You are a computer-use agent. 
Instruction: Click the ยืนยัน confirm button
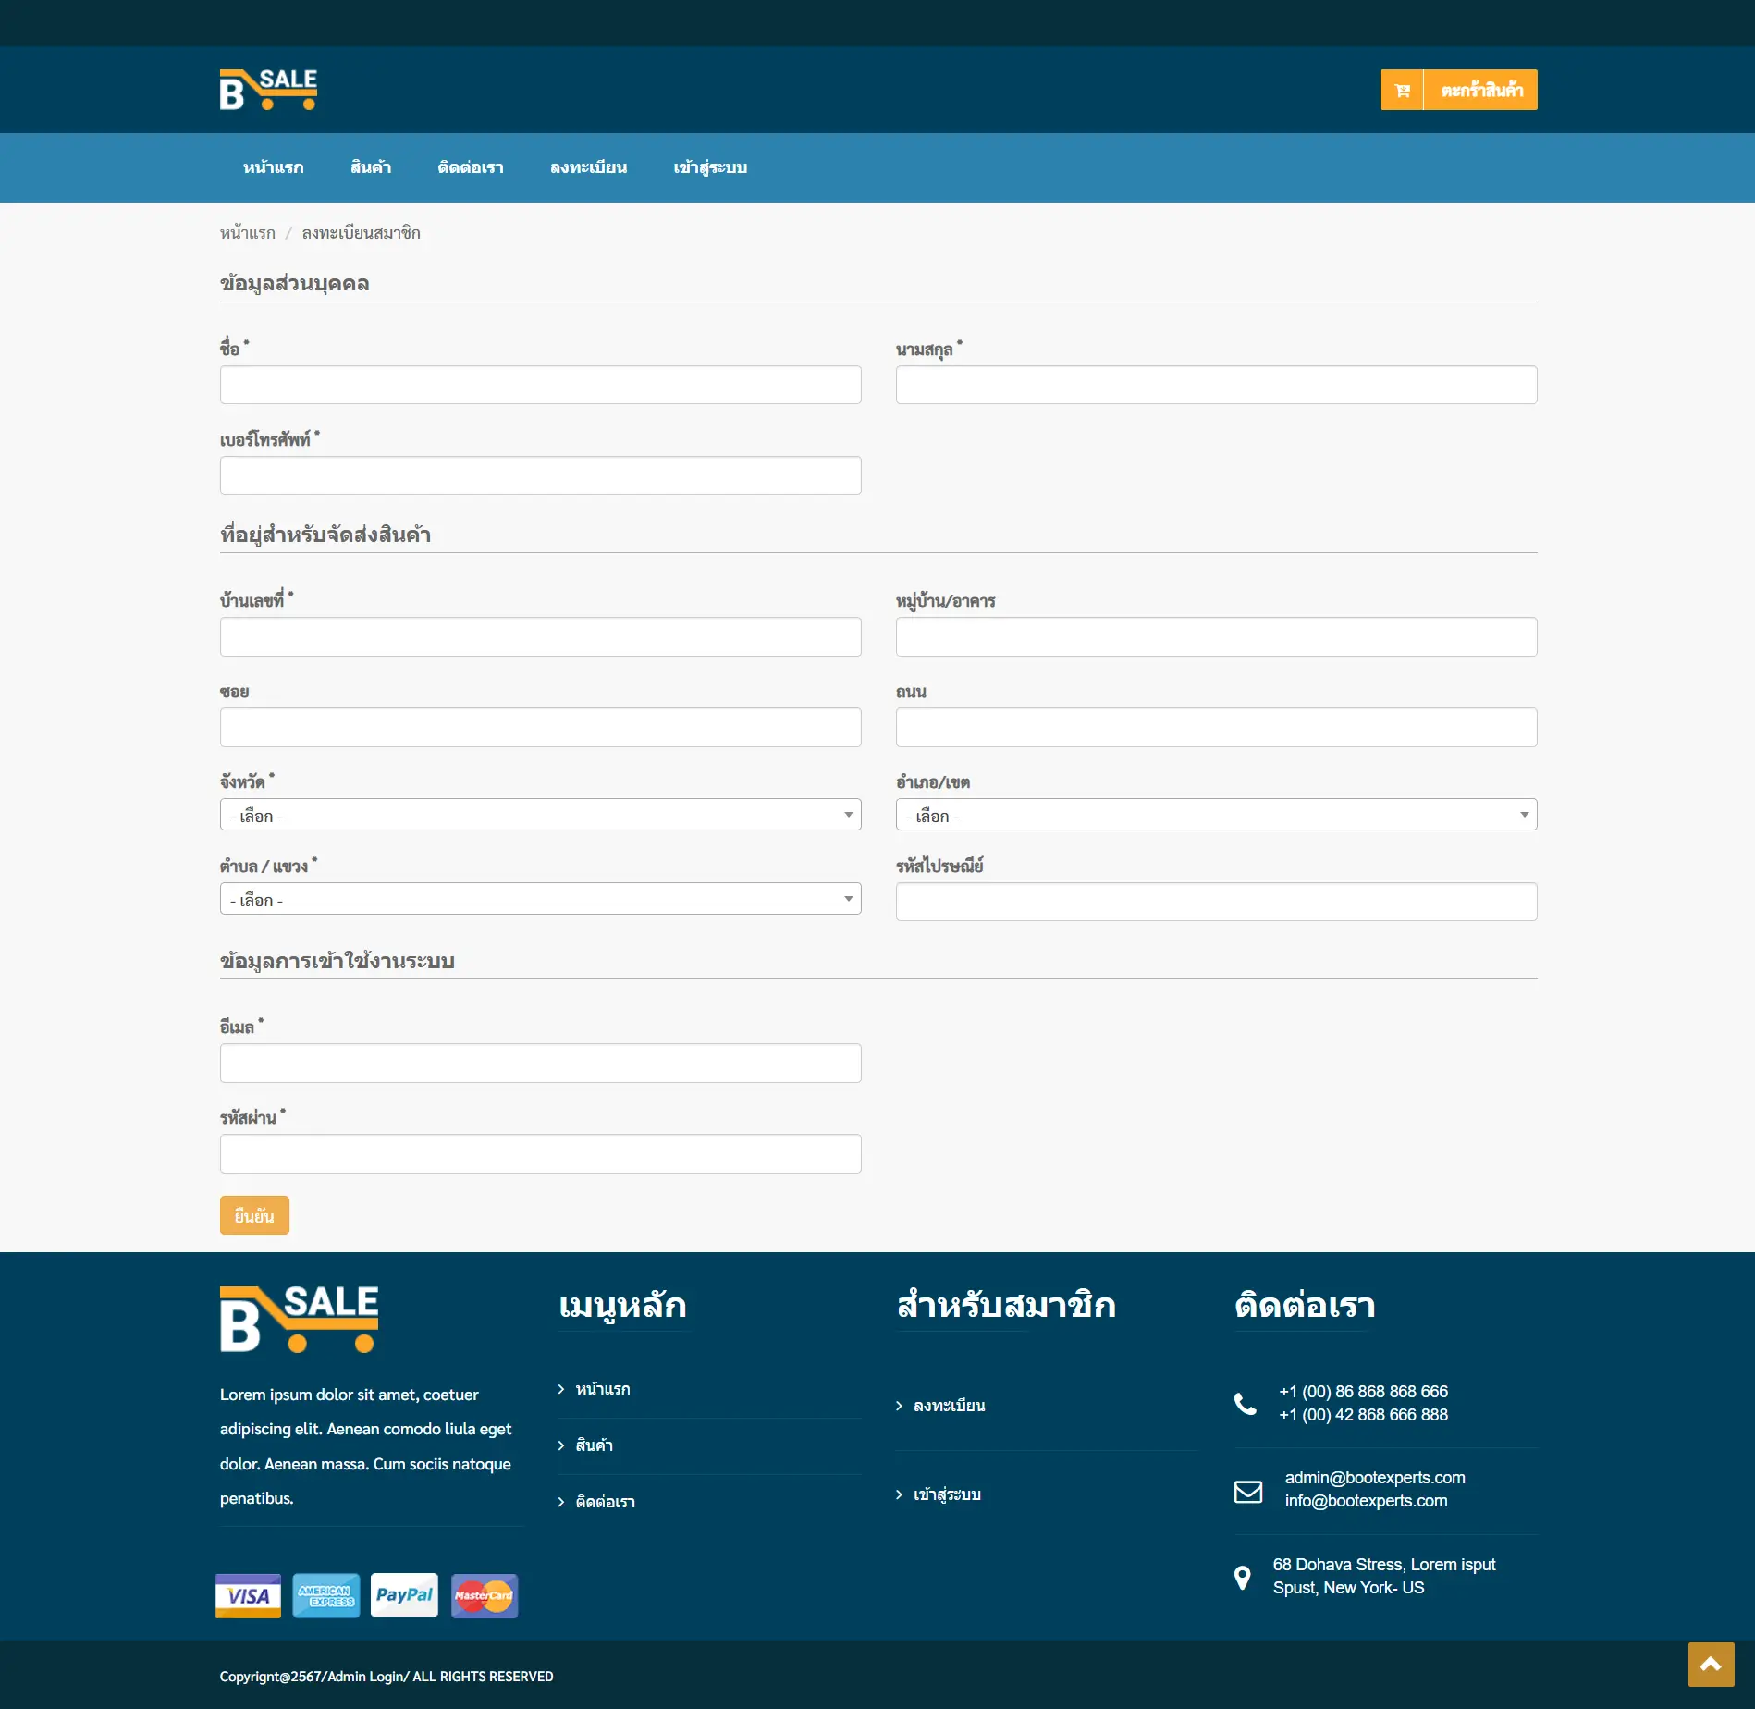click(x=254, y=1215)
